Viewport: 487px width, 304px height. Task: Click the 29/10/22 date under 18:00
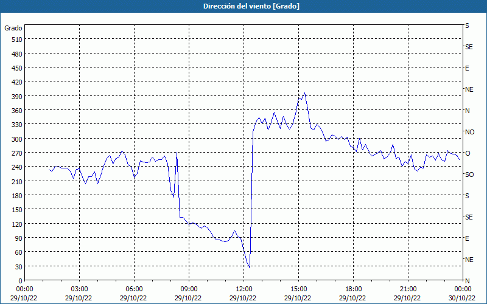coord(354,298)
